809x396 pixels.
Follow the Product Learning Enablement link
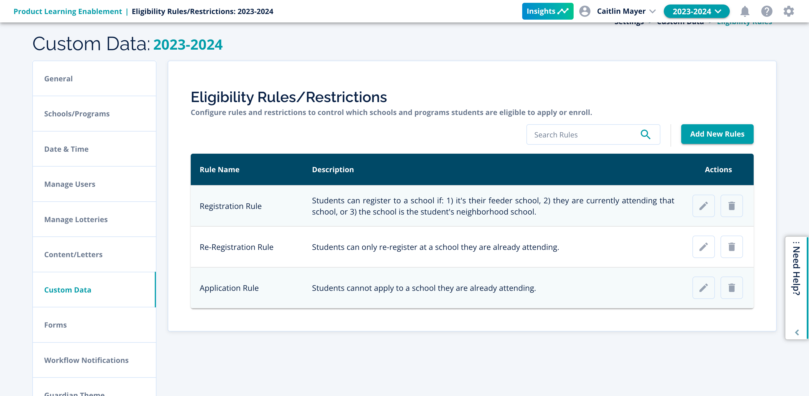[x=67, y=11]
